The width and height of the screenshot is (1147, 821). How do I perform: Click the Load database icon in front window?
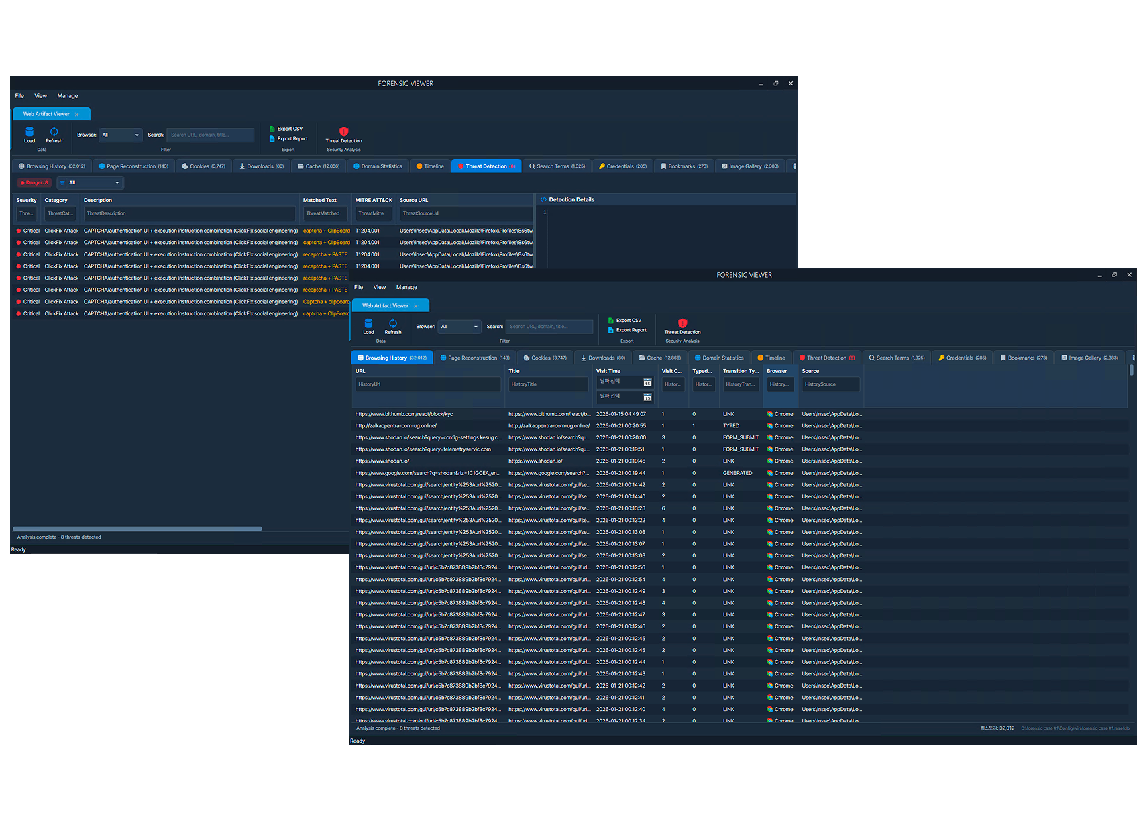click(x=368, y=323)
